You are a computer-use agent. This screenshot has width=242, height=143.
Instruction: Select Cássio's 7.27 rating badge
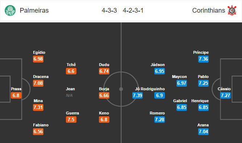point(225,95)
